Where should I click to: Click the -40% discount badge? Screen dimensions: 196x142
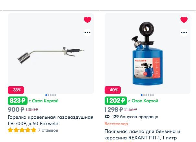113,90
